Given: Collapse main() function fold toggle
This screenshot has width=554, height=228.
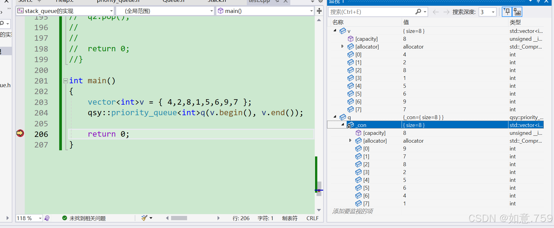Looking at the screenshot, I should coord(65,81).
